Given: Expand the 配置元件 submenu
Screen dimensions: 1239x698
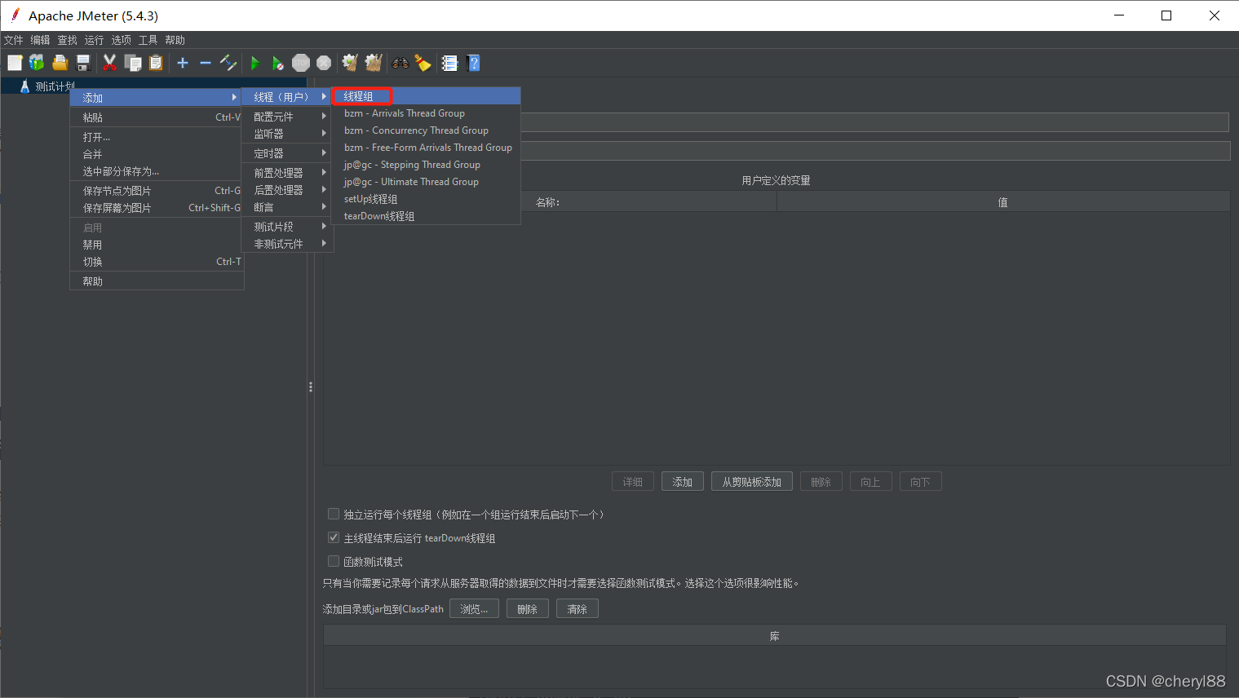Looking at the screenshot, I should click(287, 117).
